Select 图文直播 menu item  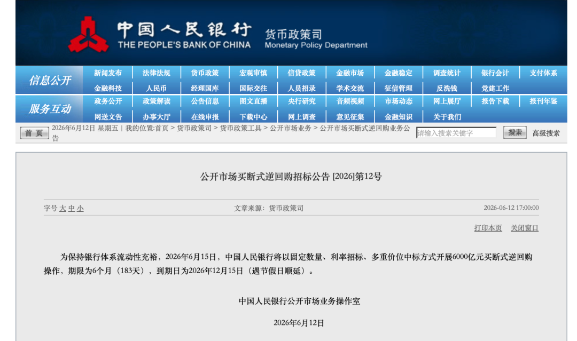[253, 101]
